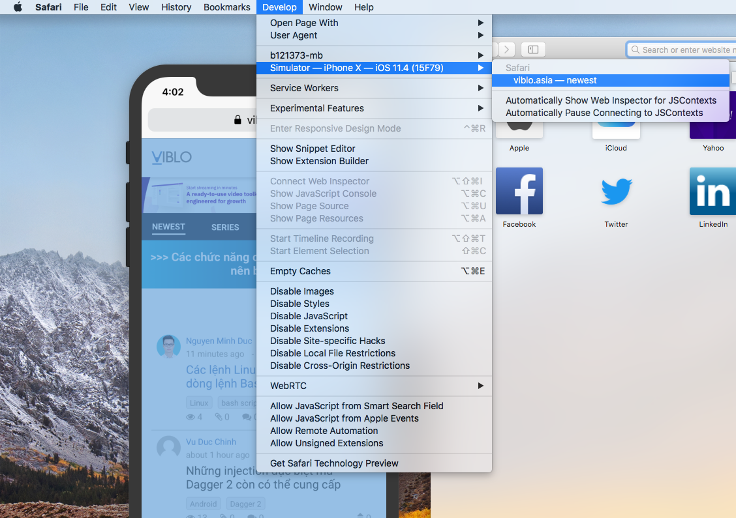The width and height of the screenshot is (736, 518).
Task: Open the Bookmarks menu
Action: 226,7
